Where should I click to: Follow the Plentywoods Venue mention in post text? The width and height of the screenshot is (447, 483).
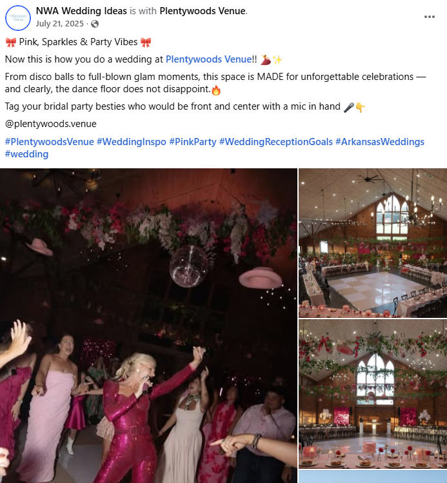coord(209,59)
